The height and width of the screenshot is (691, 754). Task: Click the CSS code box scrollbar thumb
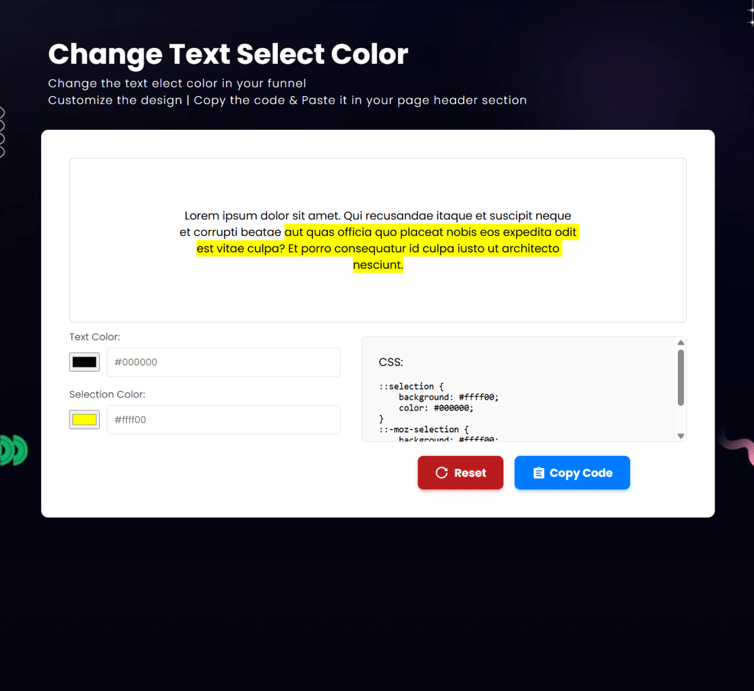(x=681, y=378)
